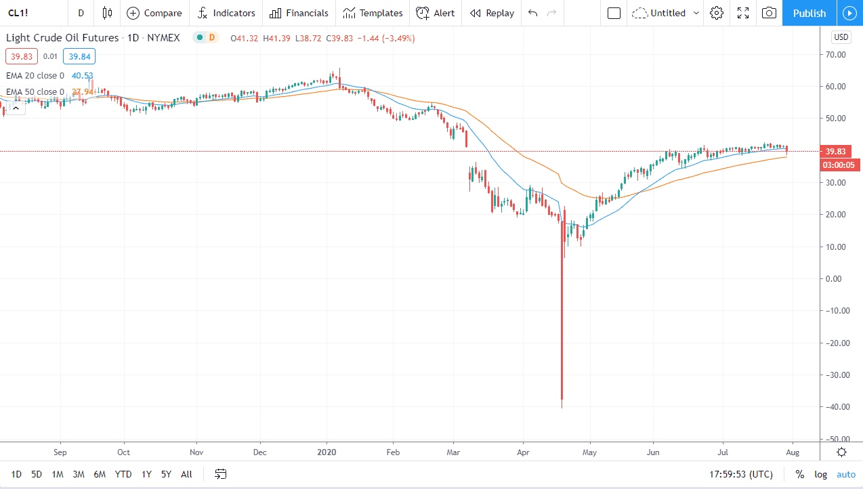Viewport: 863px width, 489px height.
Task: Click the 17:59:53 (UTC) timezone selector
Action: pos(741,474)
